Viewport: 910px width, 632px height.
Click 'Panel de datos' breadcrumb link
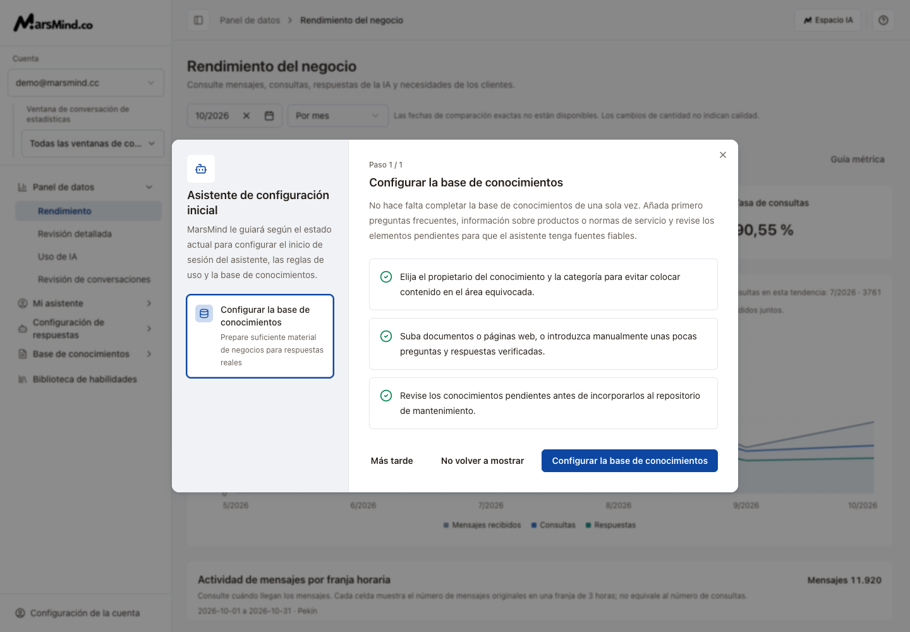coord(250,20)
